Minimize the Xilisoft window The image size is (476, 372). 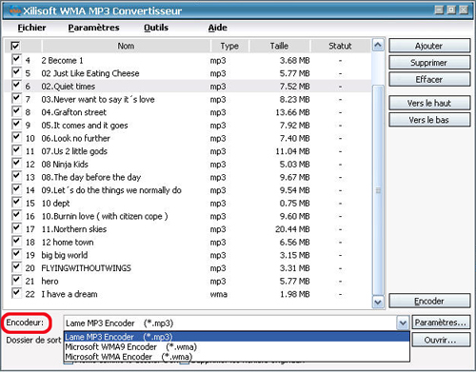pos(439,10)
